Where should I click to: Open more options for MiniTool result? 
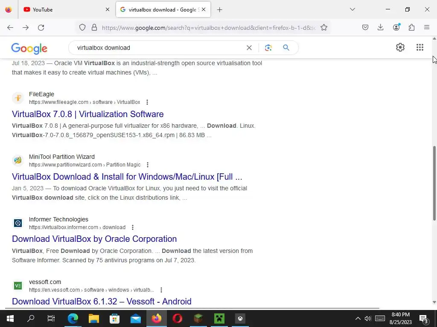pyautogui.click(x=148, y=165)
